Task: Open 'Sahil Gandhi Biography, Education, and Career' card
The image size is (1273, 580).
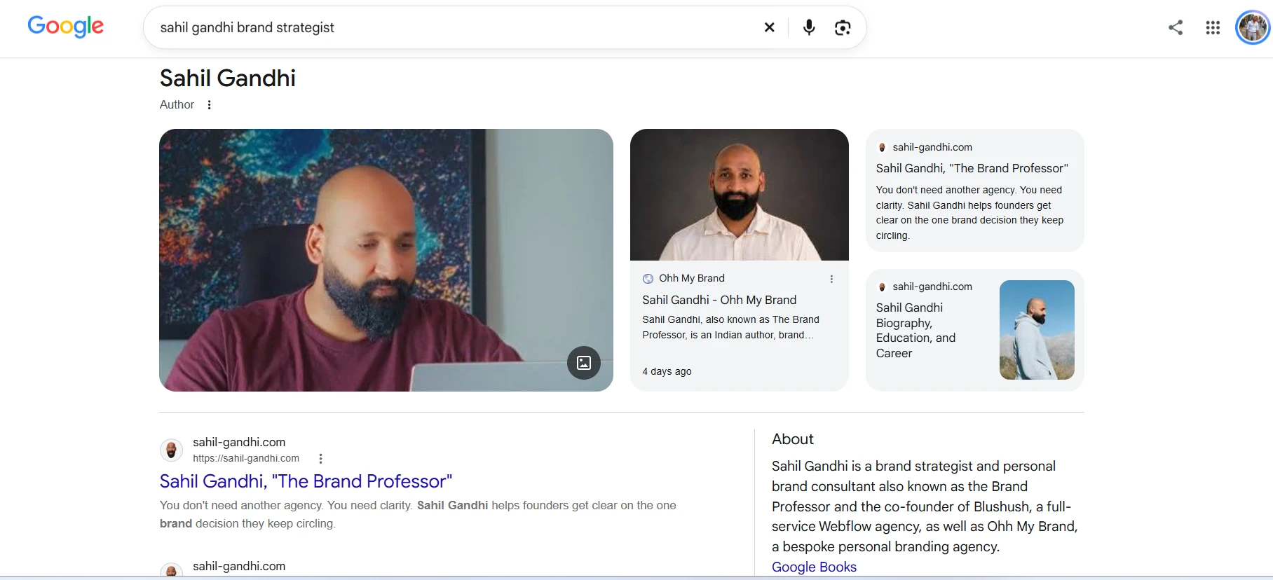Action: 975,330
